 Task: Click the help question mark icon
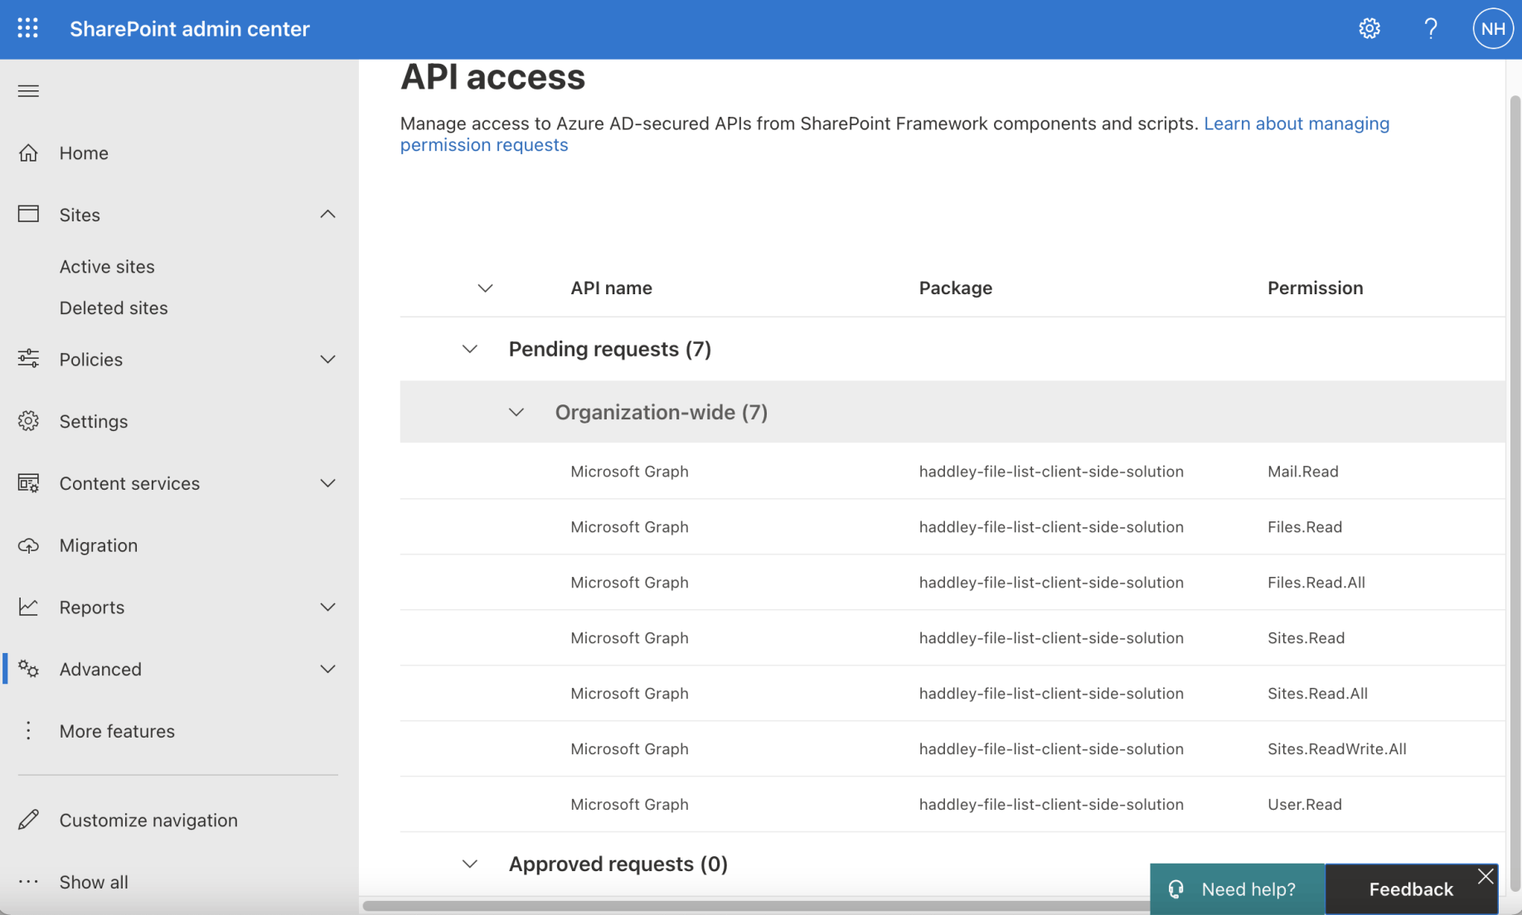[x=1430, y=28]
